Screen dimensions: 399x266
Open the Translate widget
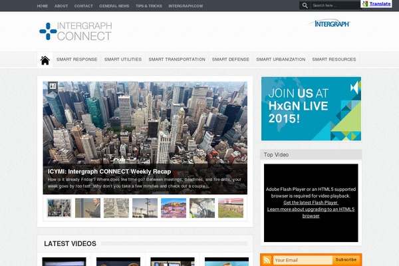[x=376, y=4]
